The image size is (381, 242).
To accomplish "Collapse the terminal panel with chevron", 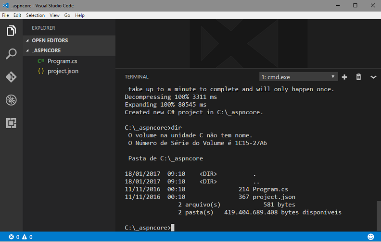I will coord(373,77).
